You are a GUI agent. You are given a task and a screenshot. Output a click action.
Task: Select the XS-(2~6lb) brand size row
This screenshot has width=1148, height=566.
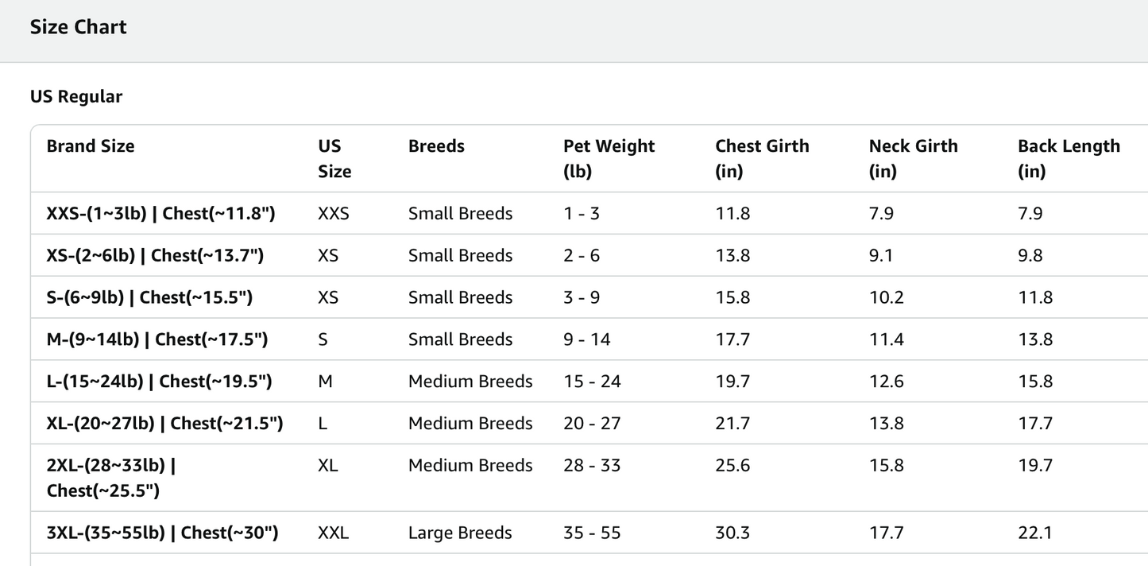coord(589,255)
